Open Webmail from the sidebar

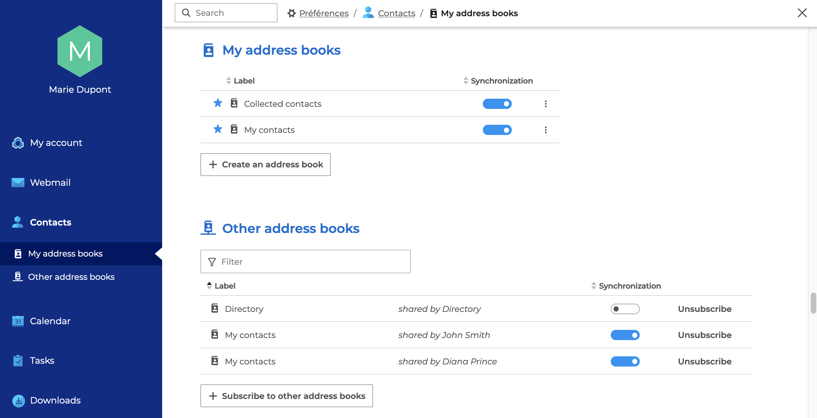[50, 183]
